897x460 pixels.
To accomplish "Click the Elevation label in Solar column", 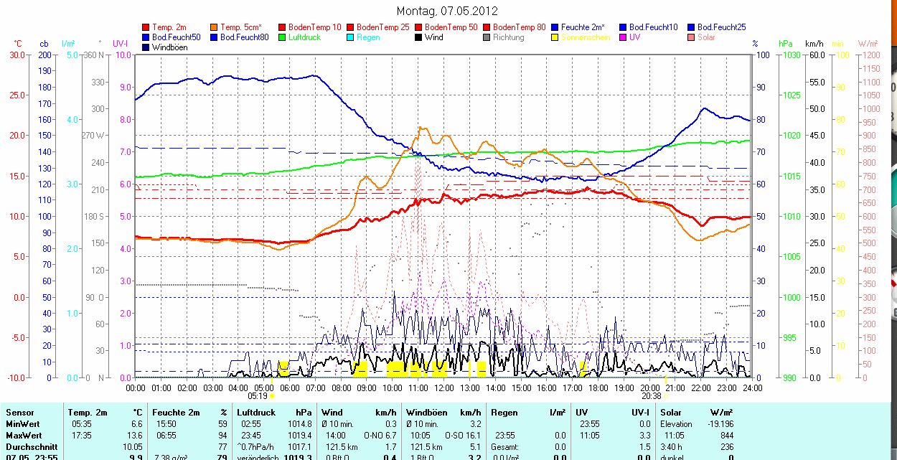I will click(676, 424).
